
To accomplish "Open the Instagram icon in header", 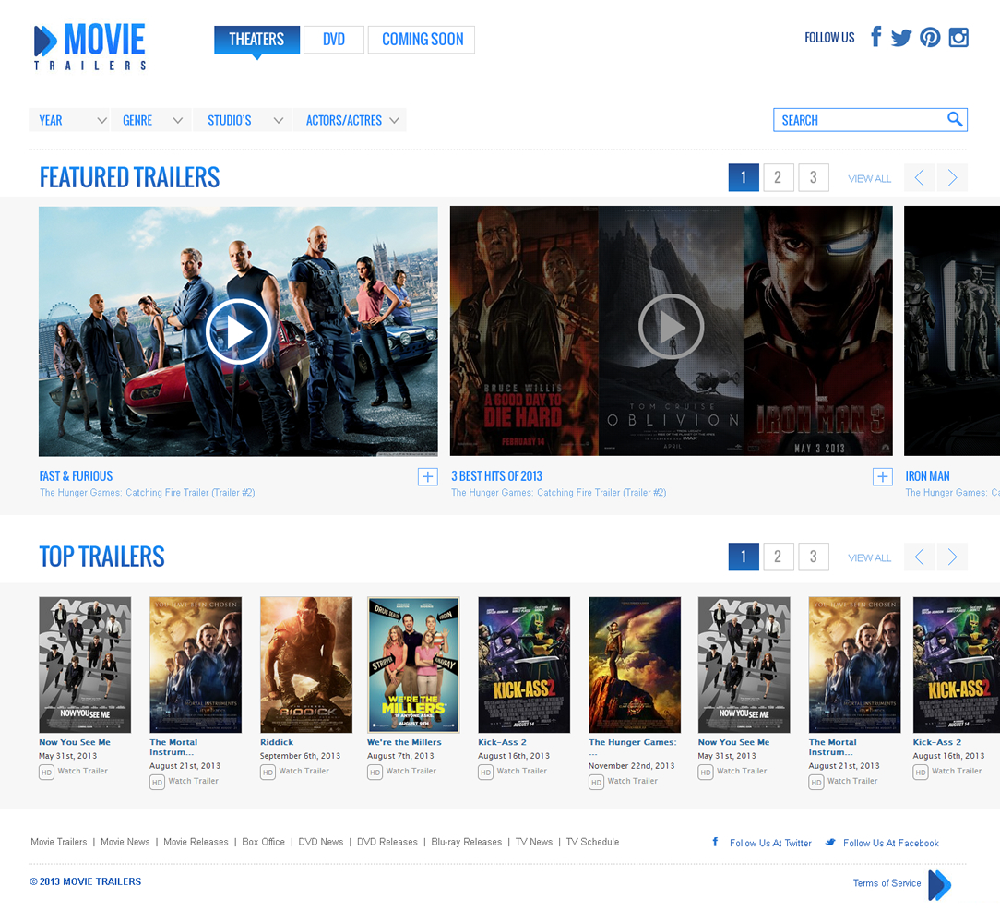I will [x=958, y=38].
